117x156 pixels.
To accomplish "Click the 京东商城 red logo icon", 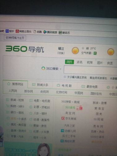I will point(63,118).
